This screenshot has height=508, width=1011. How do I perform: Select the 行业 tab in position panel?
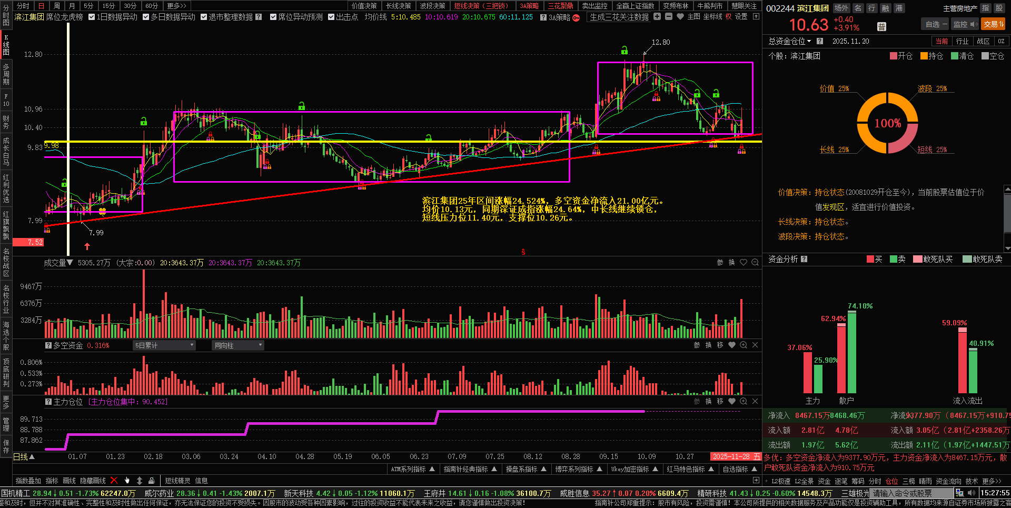(x=963, y=41)
